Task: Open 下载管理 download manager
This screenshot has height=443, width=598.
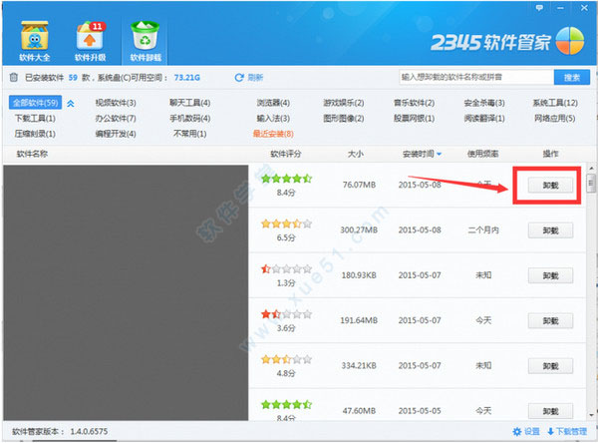Action: [567, 432]
